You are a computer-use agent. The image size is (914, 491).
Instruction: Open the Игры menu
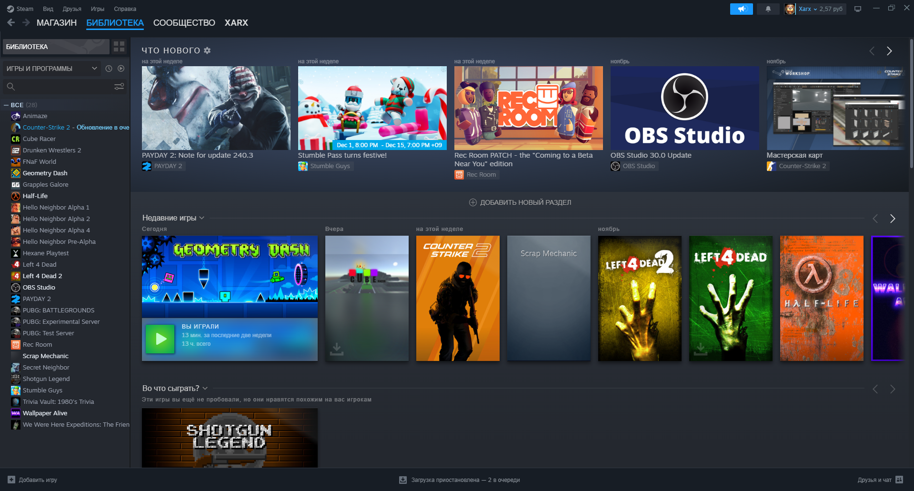[98, 9]
